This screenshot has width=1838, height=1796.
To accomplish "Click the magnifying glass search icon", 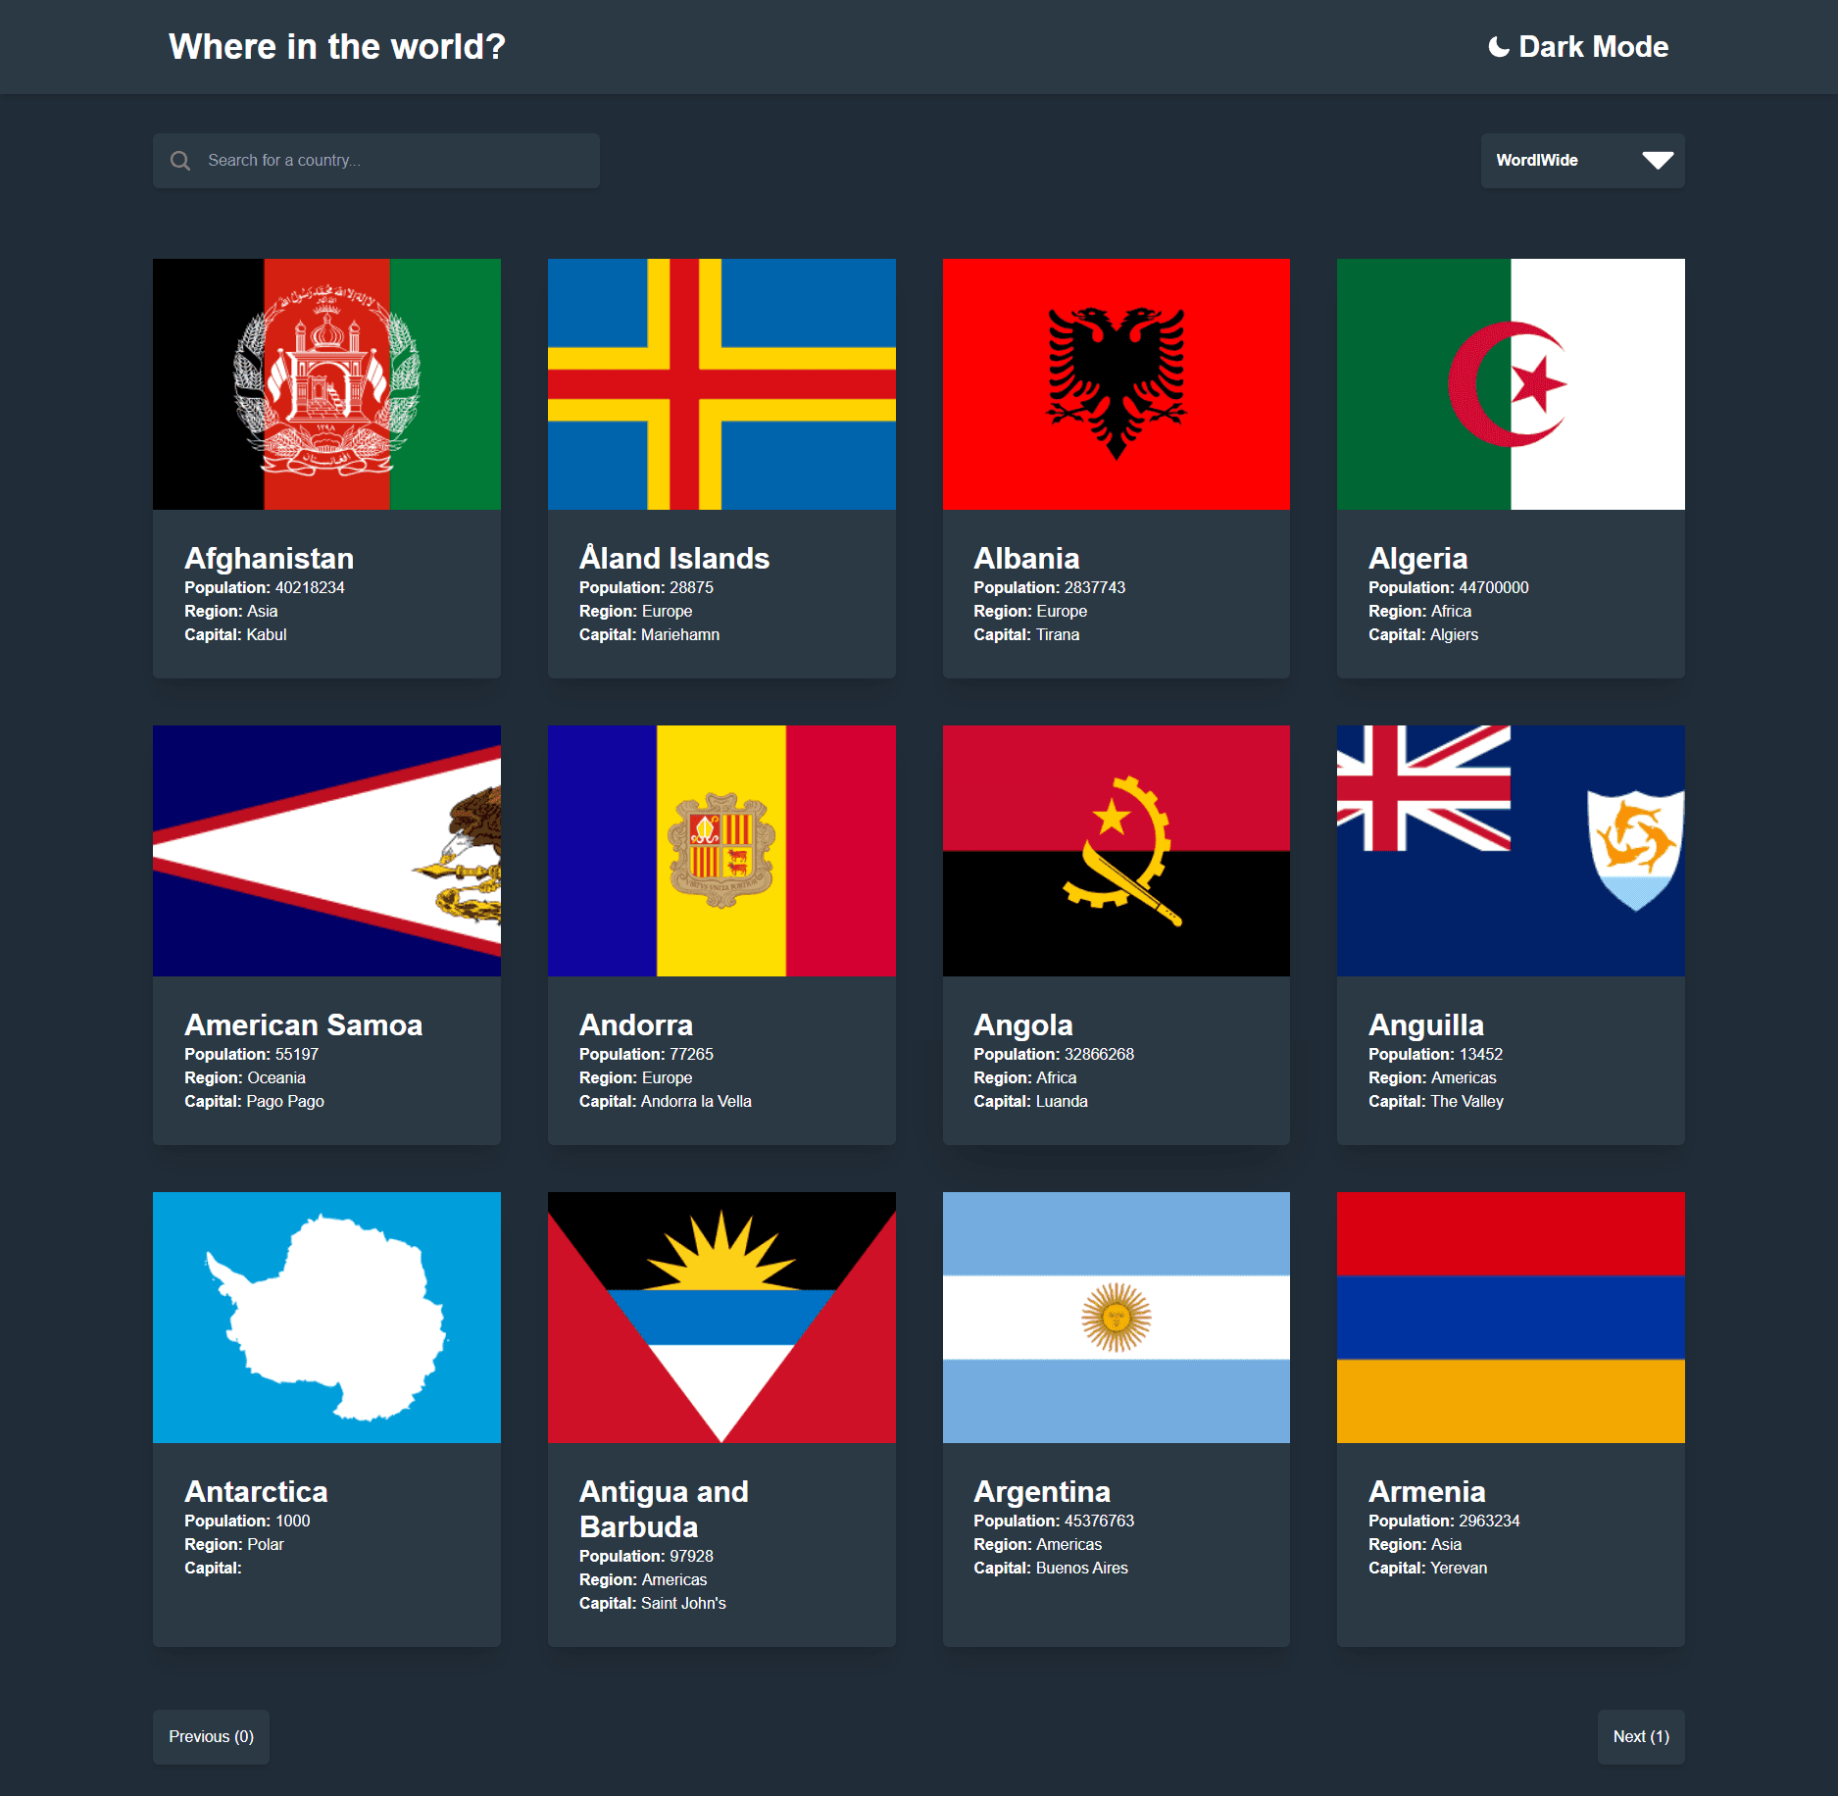I will 180,160.
